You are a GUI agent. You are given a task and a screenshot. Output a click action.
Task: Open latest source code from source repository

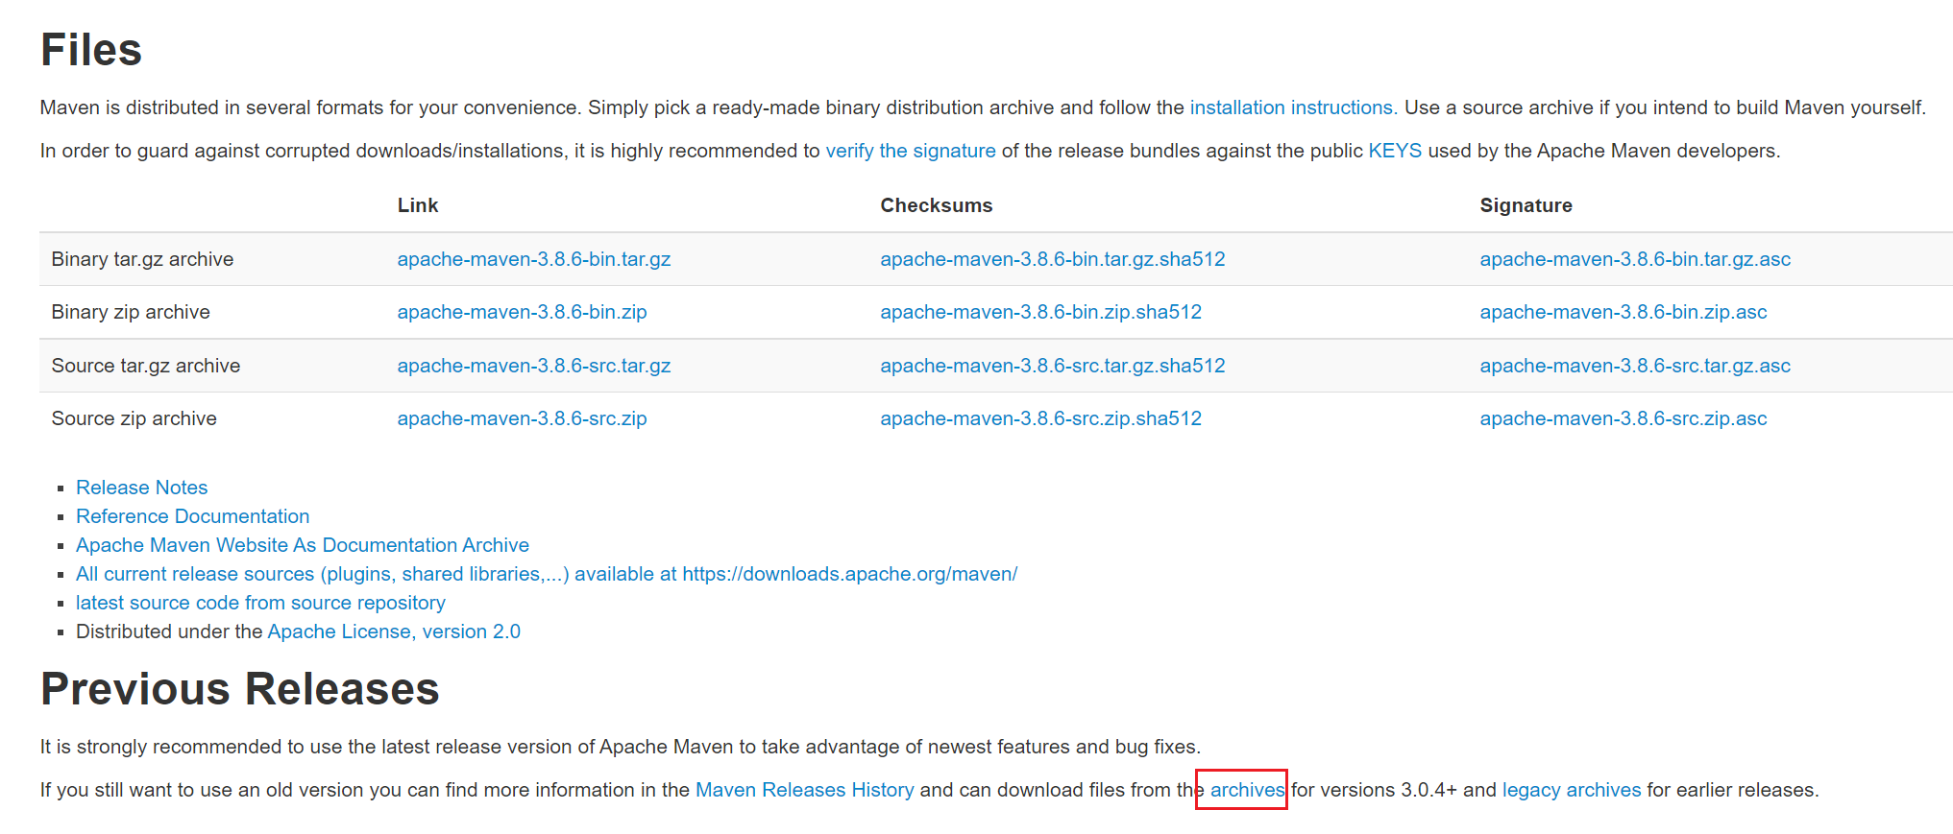pyautogui.click(x=261, y=603)
